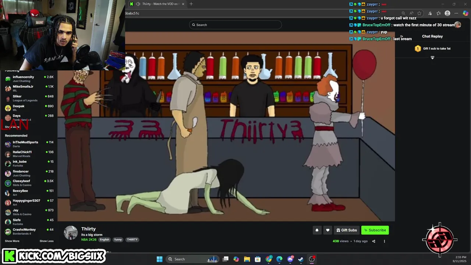This screenshot has width=471, height=265.
Task: Open Steam from the taskbar
Action: pyautogui.click(x=301, y=259)
